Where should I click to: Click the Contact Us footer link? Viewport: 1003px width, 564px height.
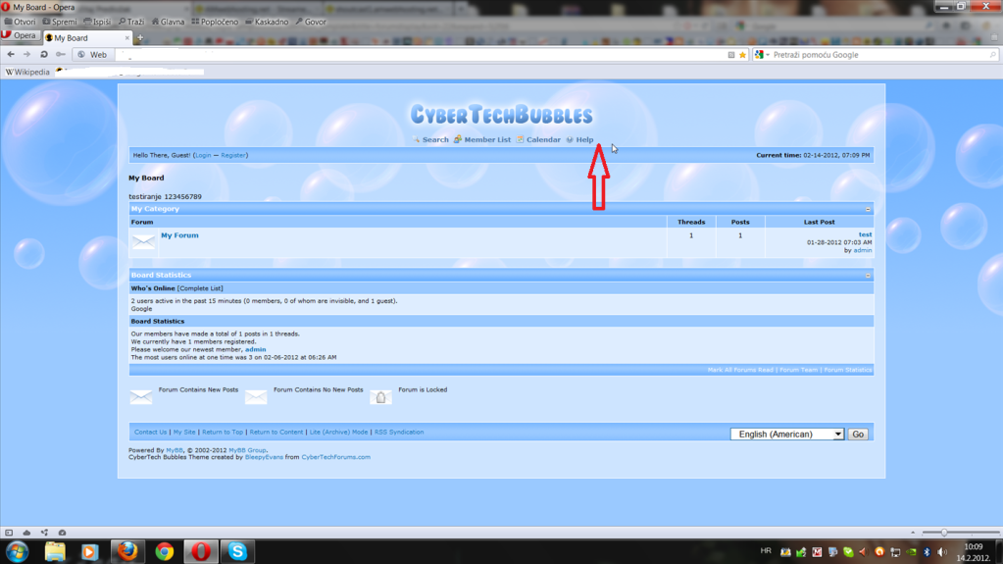[150, 433]
